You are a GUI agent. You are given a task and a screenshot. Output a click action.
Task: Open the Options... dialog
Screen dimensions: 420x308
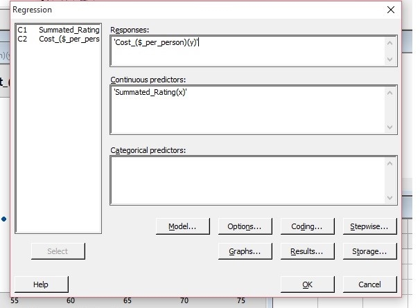[x=245, y=226]
